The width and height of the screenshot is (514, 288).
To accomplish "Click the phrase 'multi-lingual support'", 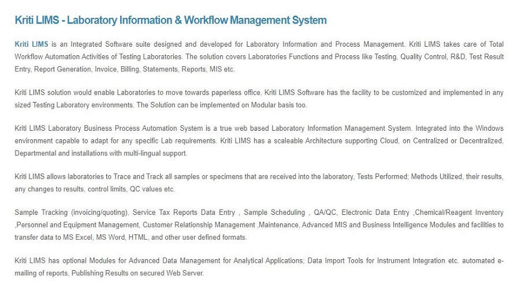I will (x=155, y=153).
